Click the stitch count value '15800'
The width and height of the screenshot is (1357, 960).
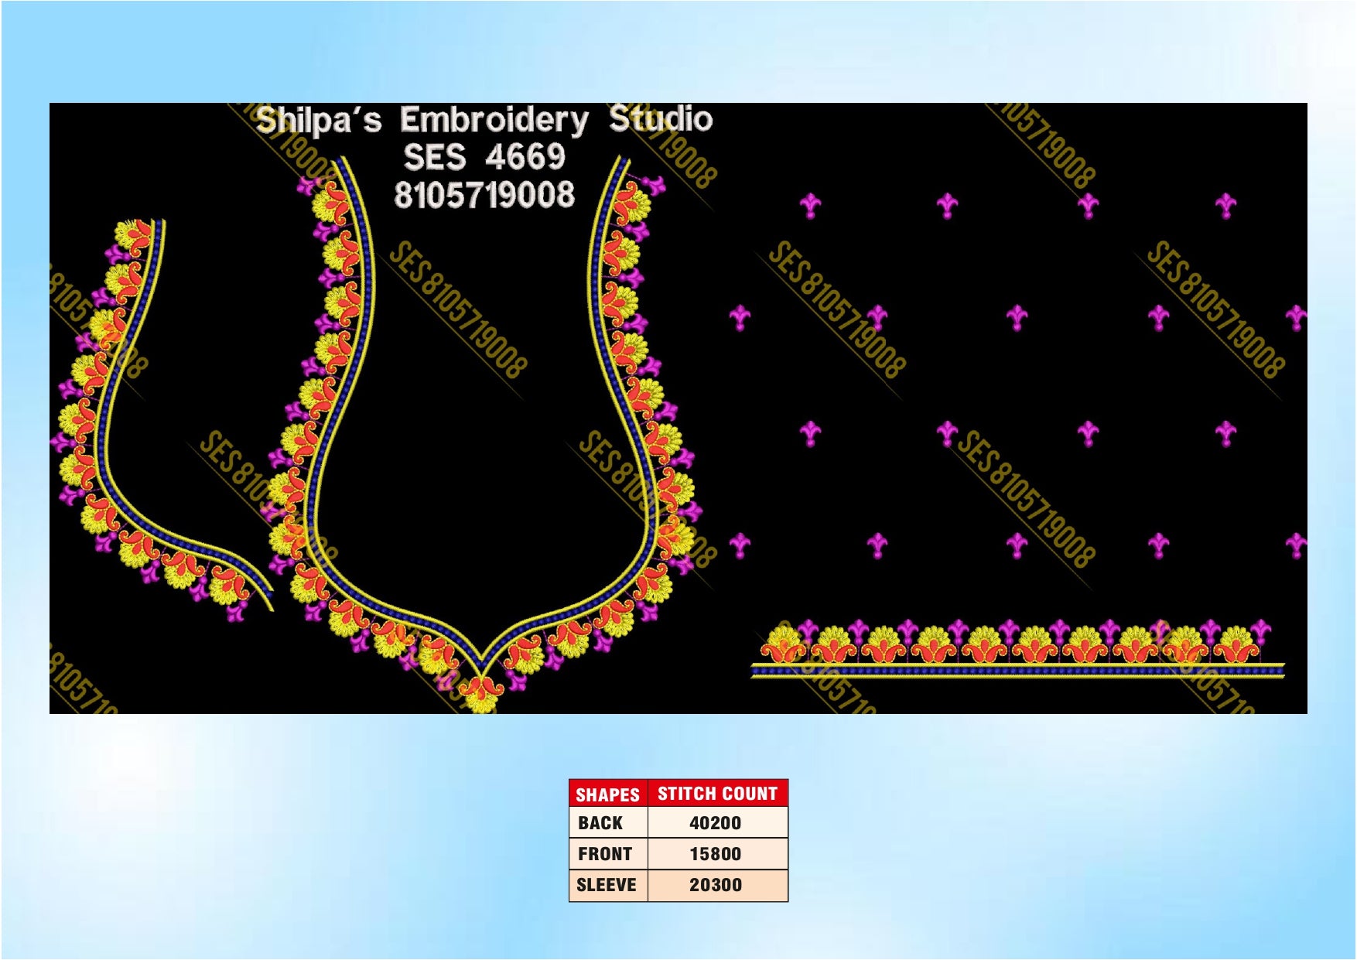715,854
